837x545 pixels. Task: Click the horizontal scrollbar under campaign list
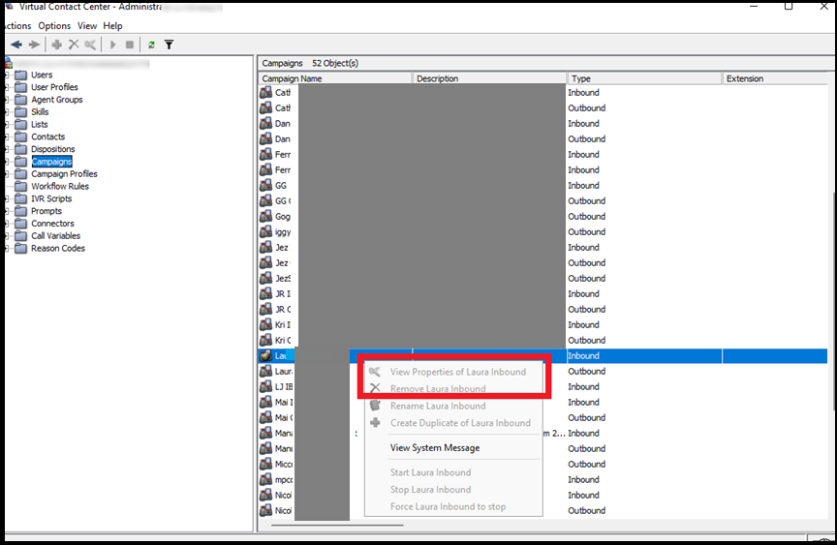(337, 526)
